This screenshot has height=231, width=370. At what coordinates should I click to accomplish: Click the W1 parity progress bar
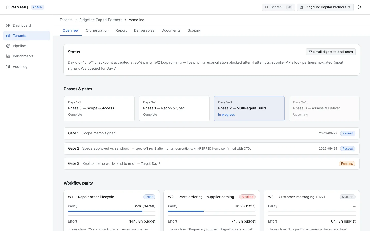[112, 211]
